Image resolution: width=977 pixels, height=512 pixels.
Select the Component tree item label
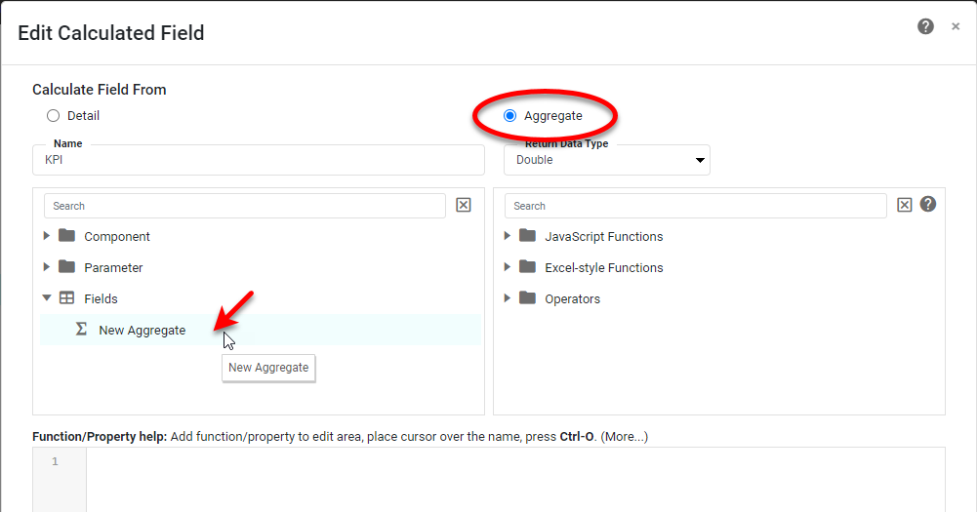click(x=117, y=237)
